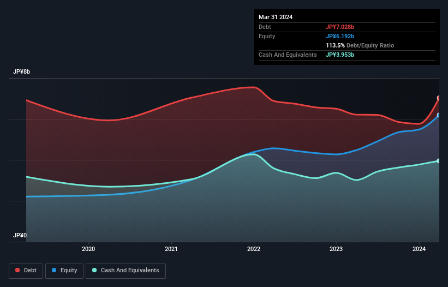Click the JP¥0 y-axis label

pos(20,235)
